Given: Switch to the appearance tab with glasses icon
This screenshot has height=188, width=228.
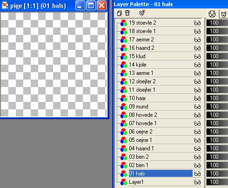Looking at the screenshot, I should click(212, 14).
